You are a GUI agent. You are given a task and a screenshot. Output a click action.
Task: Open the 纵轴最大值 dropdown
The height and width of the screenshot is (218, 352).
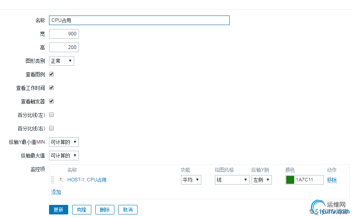point(64,156)
